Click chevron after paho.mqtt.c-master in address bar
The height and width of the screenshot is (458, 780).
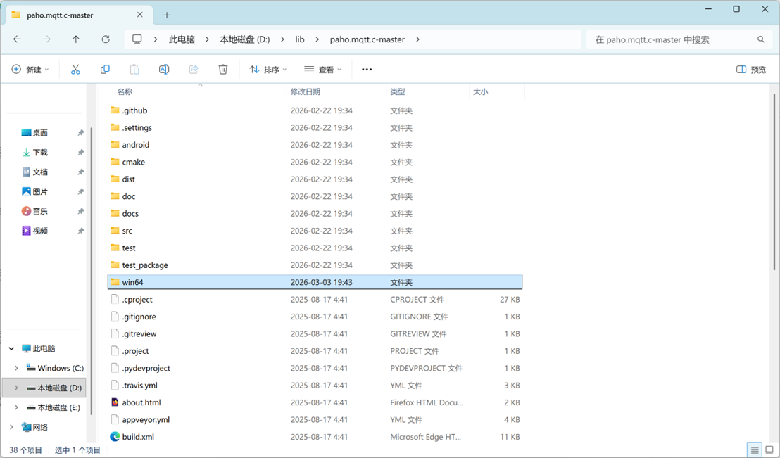coord(417,39)
